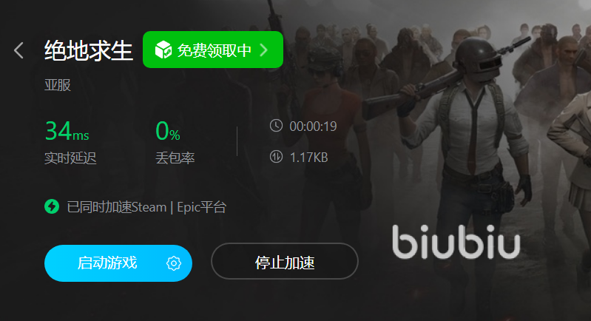Click the clock icon beside elapsed time
Screen dimensions: 591x321
coord(277,126)
